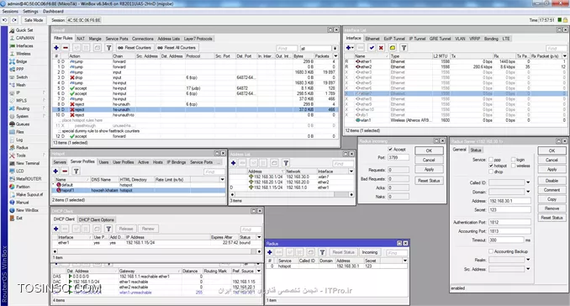Switch to NAT tab in Firewall
This screenshot has width=570, height=306.
(x=81, y=39)
